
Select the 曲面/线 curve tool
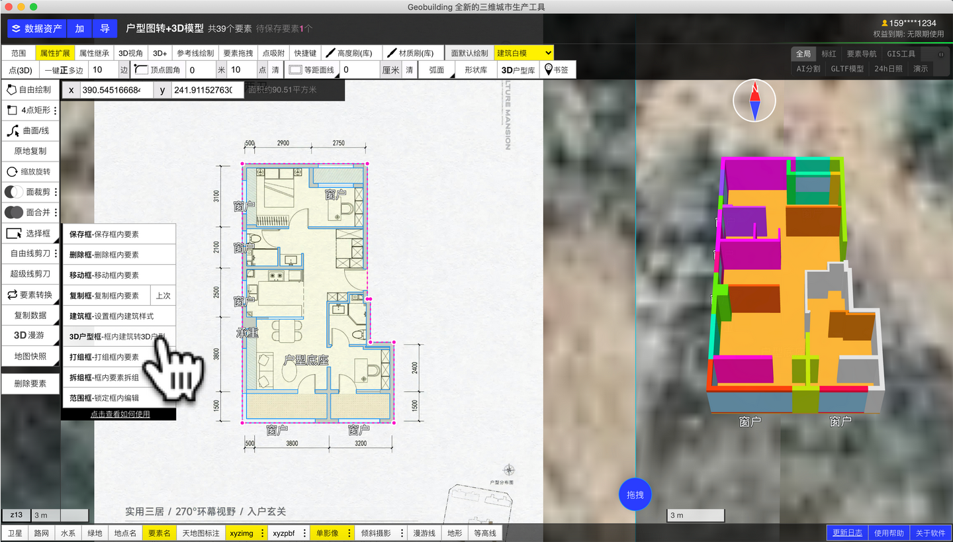pos(30,131)
